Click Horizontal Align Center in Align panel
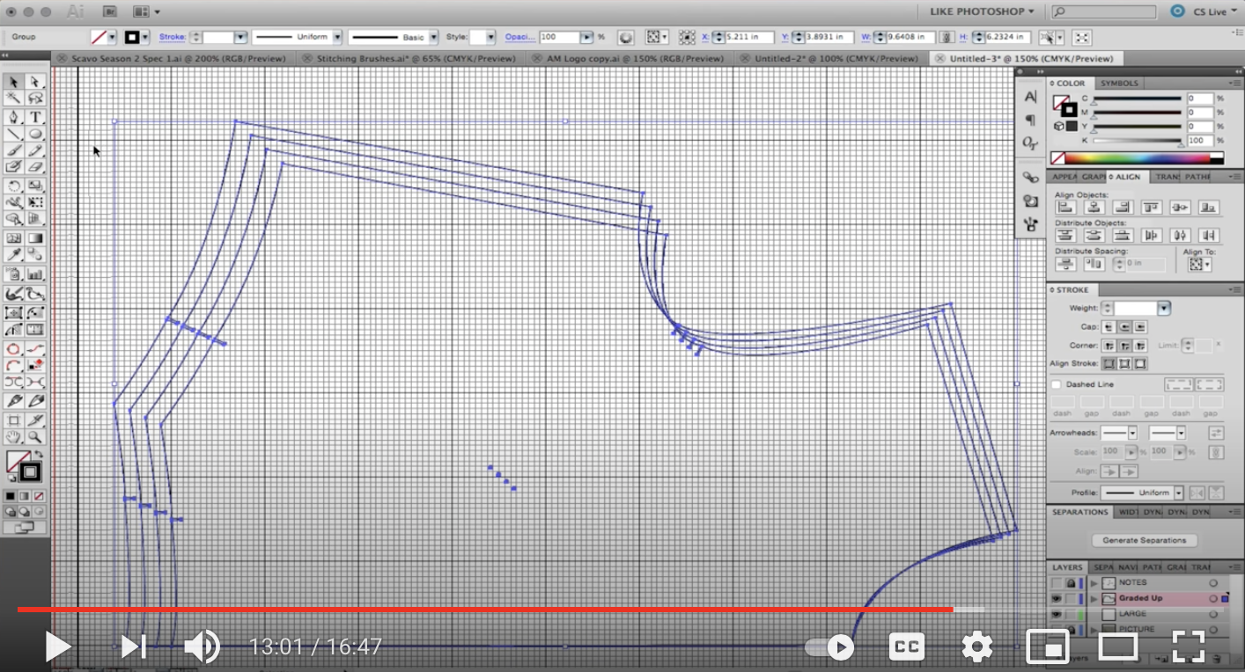The image size is (1245, 672). pos(1094,208)
